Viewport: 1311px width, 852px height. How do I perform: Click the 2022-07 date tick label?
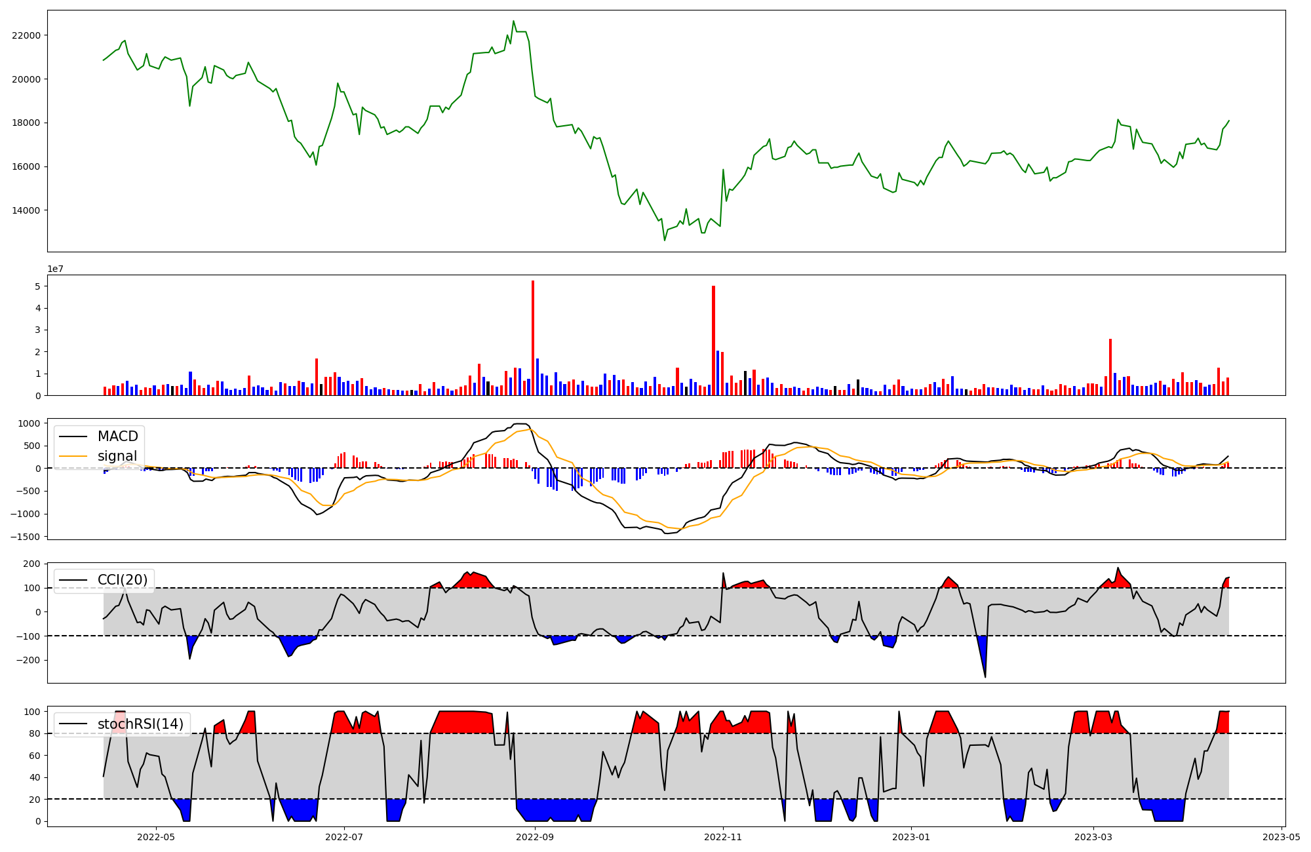(344, 836)
